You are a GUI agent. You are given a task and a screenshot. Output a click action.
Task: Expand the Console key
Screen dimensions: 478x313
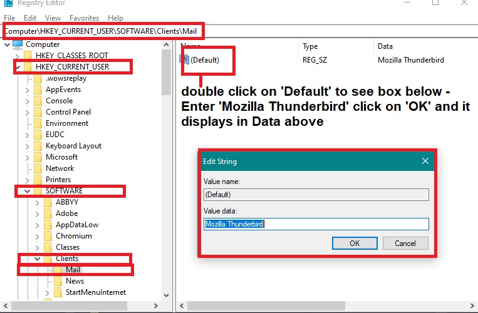pos(27,101)
